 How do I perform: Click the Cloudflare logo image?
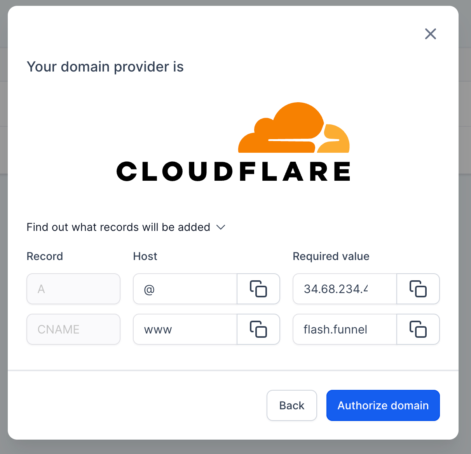(x=233, y=142)
